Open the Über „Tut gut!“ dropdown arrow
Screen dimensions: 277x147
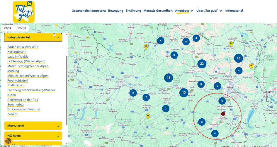221,11
